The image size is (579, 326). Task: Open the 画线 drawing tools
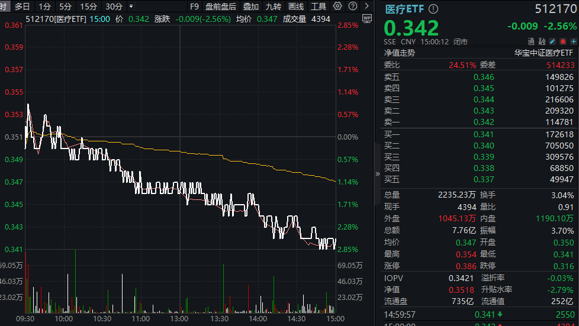(296, 7)
